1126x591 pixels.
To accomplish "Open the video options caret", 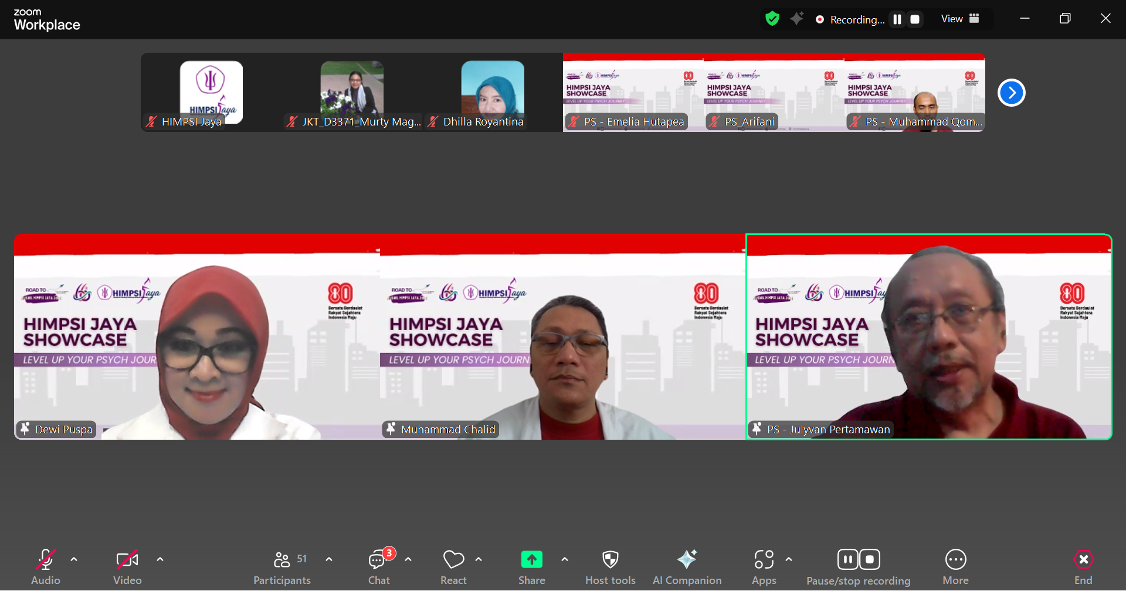I will click(x=160, y=559).
